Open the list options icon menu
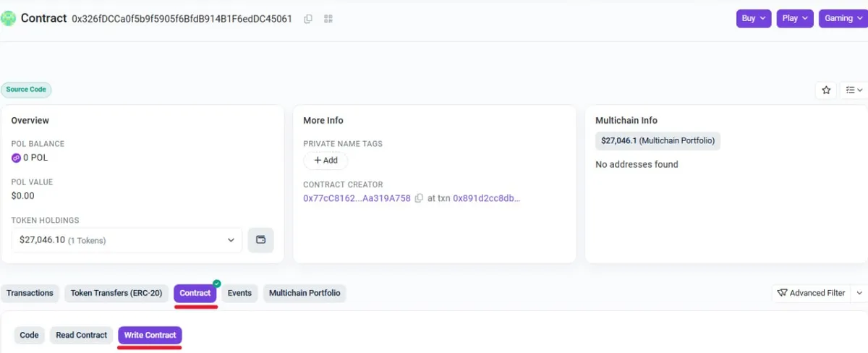 tap(854, 90)
